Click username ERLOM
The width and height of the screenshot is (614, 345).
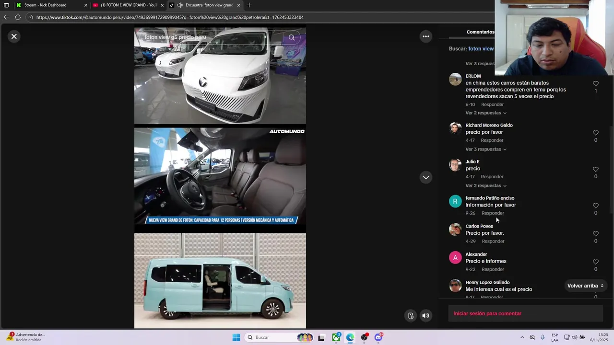473,76
